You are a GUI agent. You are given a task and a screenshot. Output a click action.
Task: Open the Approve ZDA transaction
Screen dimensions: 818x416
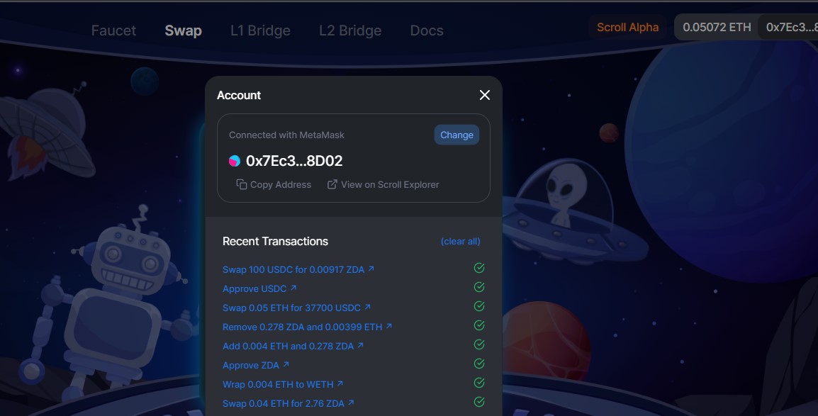tap(256, 366)
